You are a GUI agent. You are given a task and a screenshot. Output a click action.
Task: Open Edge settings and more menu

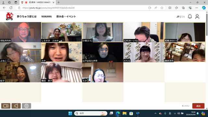pyautogui.click(x=197, y=8)
